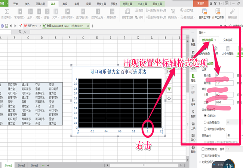Screen dimensions: 243x168
Task: Click the vertical scrollbar down arrow
Action: (x=188, y=160)
